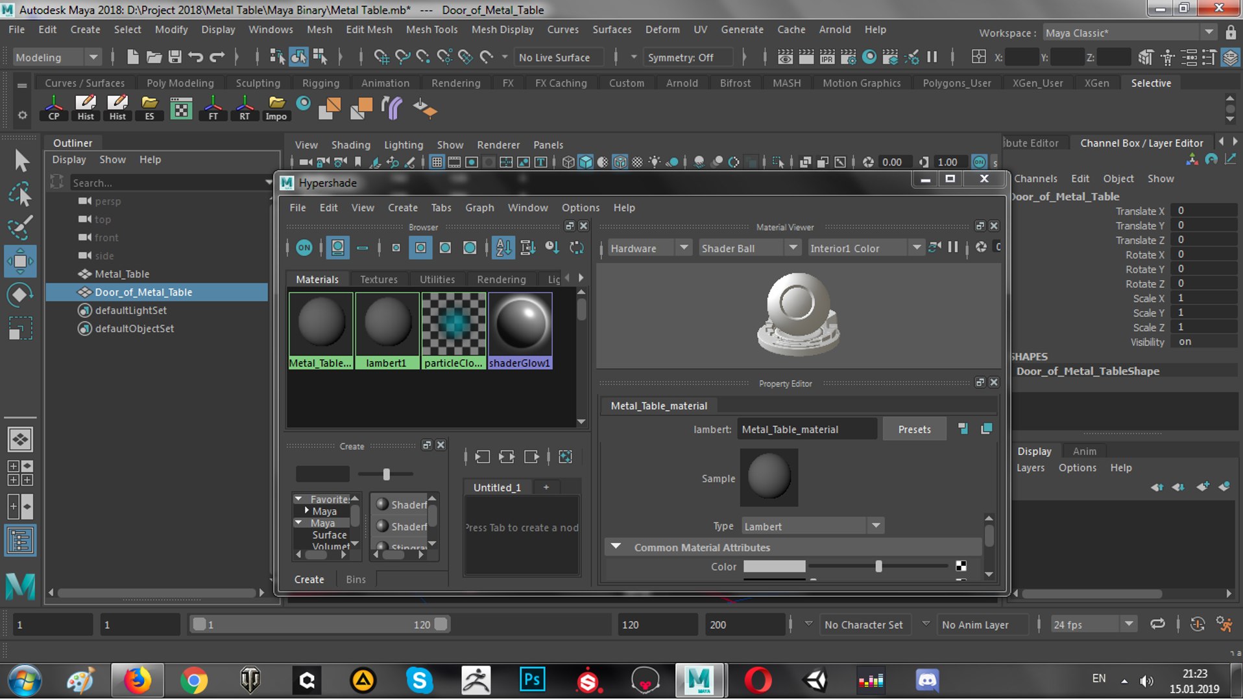Click the Lasso select tool icon
This screenshot has width=1243, height=700.
[x=20, y=194]
